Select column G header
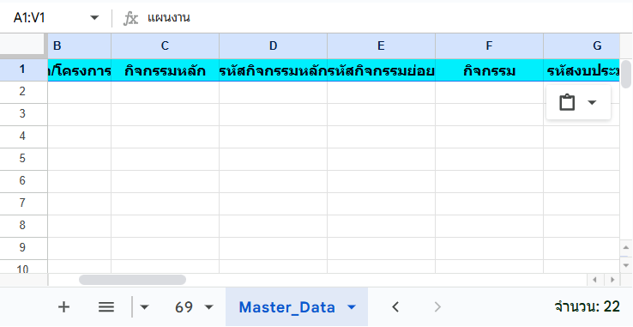 click(x=582, y=45)
